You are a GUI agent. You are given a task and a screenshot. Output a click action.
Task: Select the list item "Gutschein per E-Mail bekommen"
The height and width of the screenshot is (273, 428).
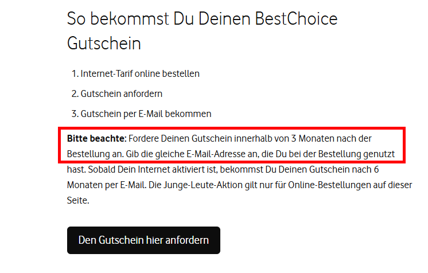click(x=146, y=114)
